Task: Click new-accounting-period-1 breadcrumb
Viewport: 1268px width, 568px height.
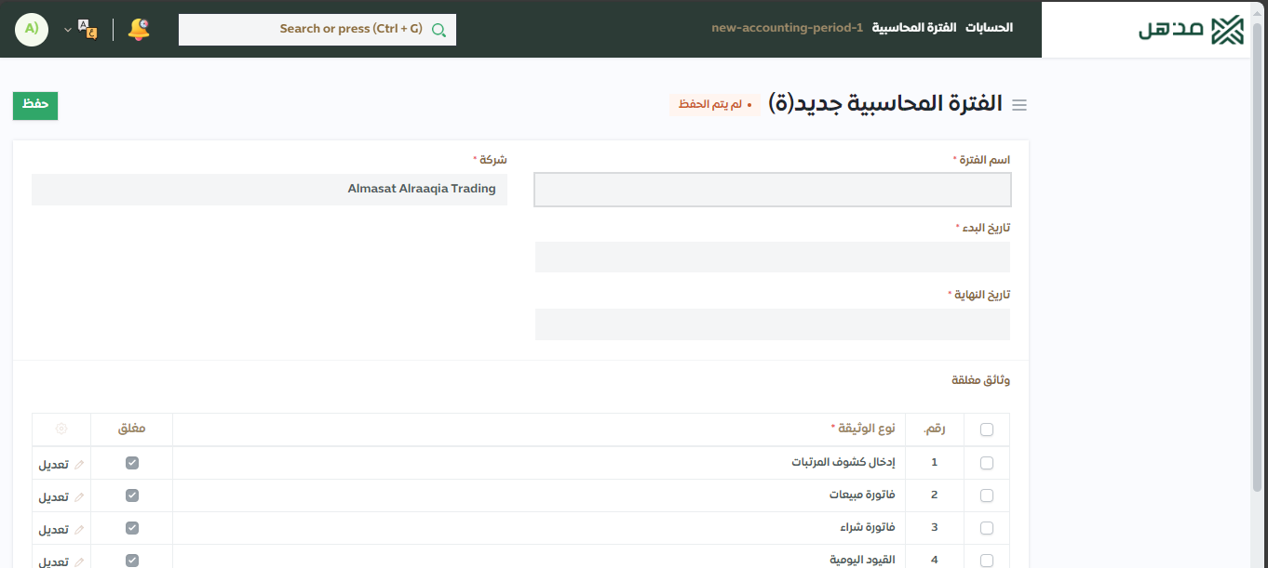Action: (x=788, y=28)
